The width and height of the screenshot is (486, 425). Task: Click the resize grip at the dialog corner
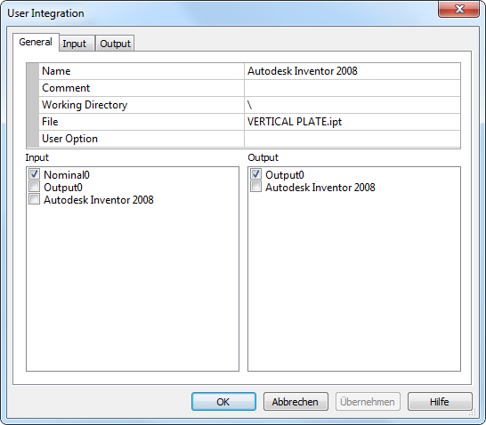pos(473,413)
